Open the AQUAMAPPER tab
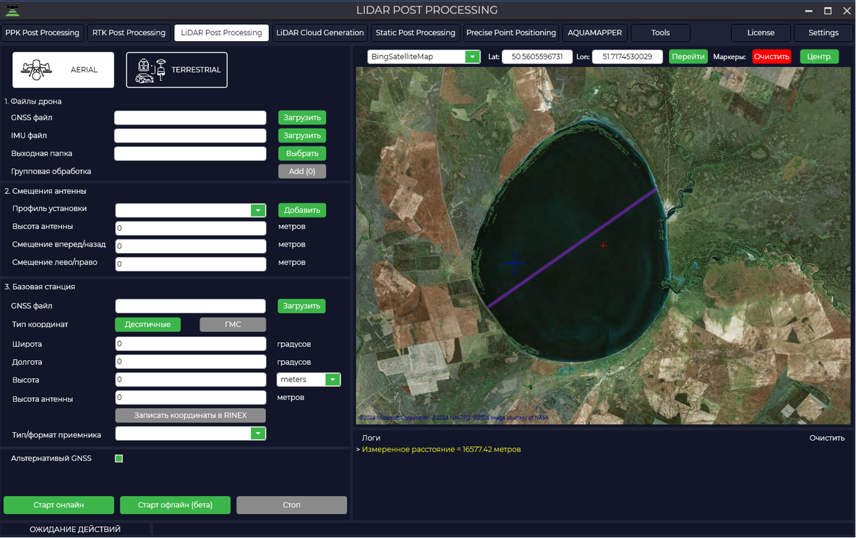 595,33
